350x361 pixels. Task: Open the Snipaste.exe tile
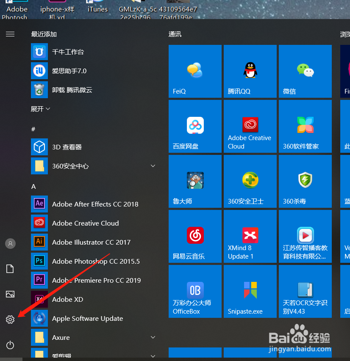(x=250, y=291)
